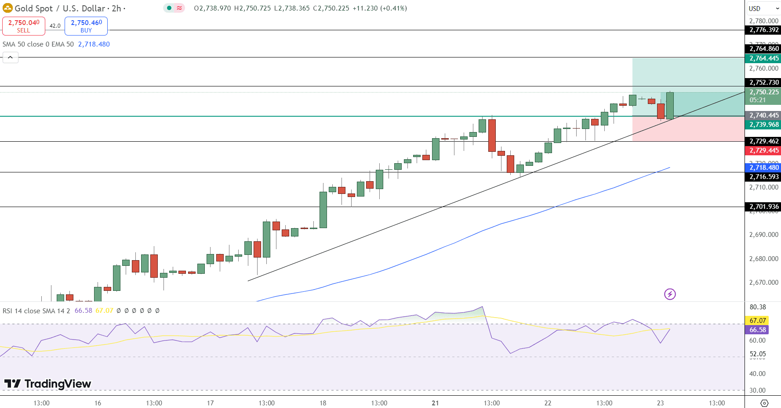
Task: Click the 2,740.445 entry price label
Action: pos(764,115)
